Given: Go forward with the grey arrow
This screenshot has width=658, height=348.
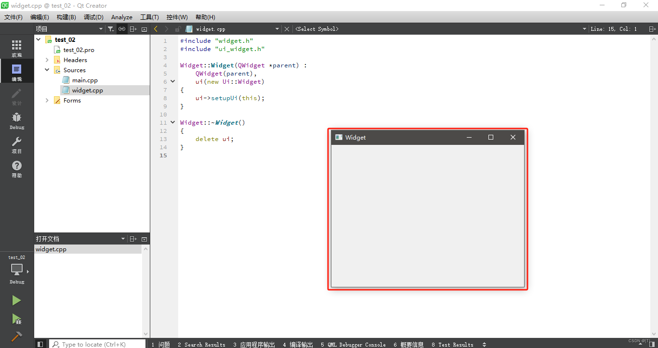Looking at the screenshot, I should [167, 29].
